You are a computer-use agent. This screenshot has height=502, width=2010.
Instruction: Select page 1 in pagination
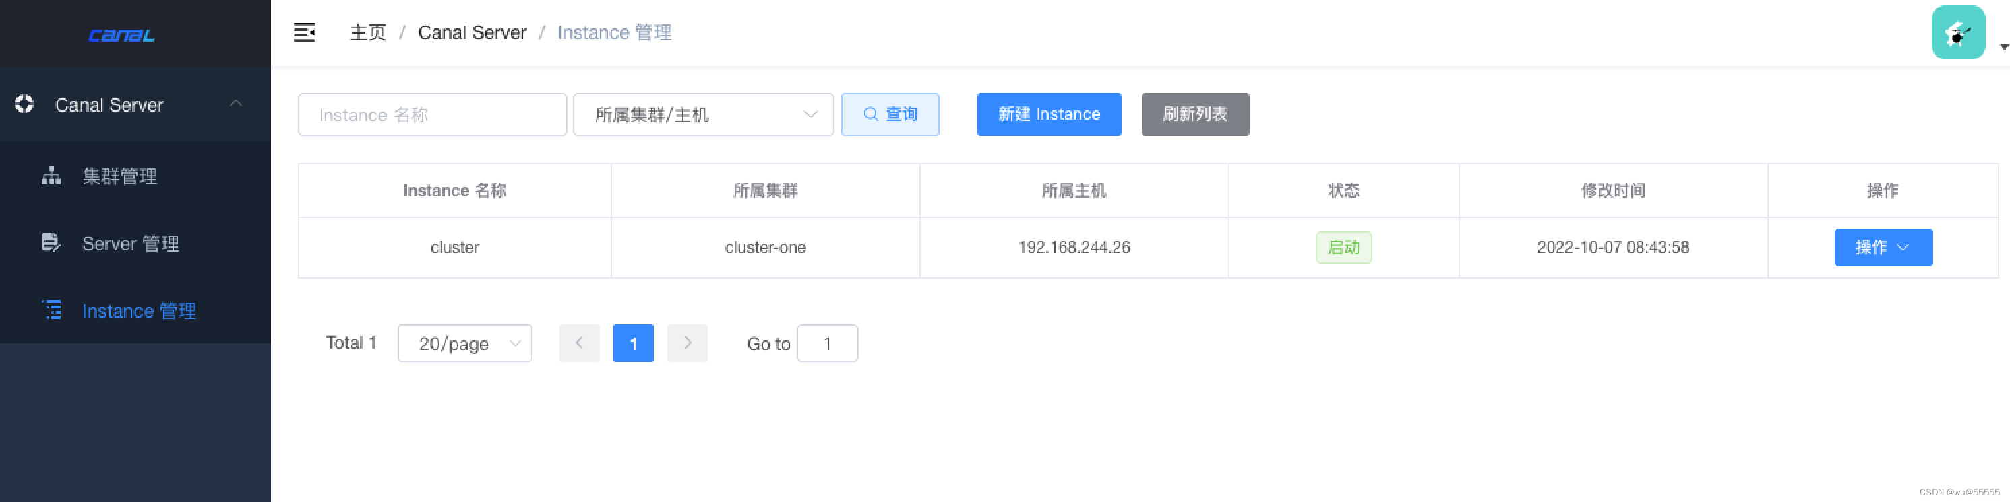tap(633, 344)
